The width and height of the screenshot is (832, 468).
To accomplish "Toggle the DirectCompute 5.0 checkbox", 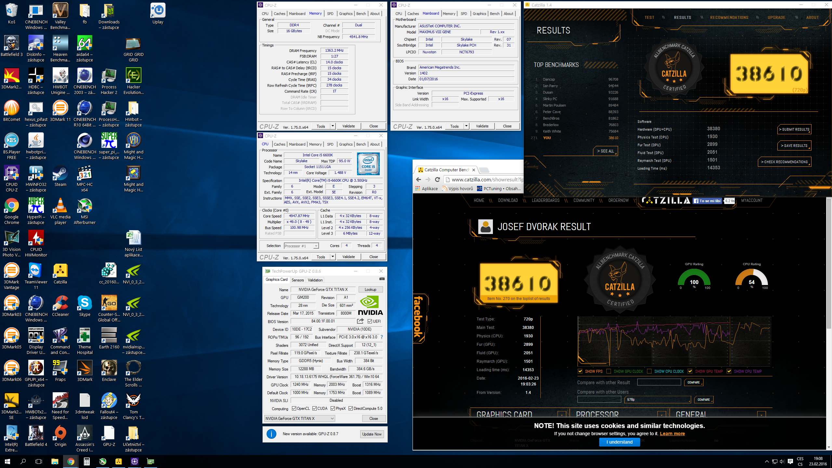I will coord(350,409).
